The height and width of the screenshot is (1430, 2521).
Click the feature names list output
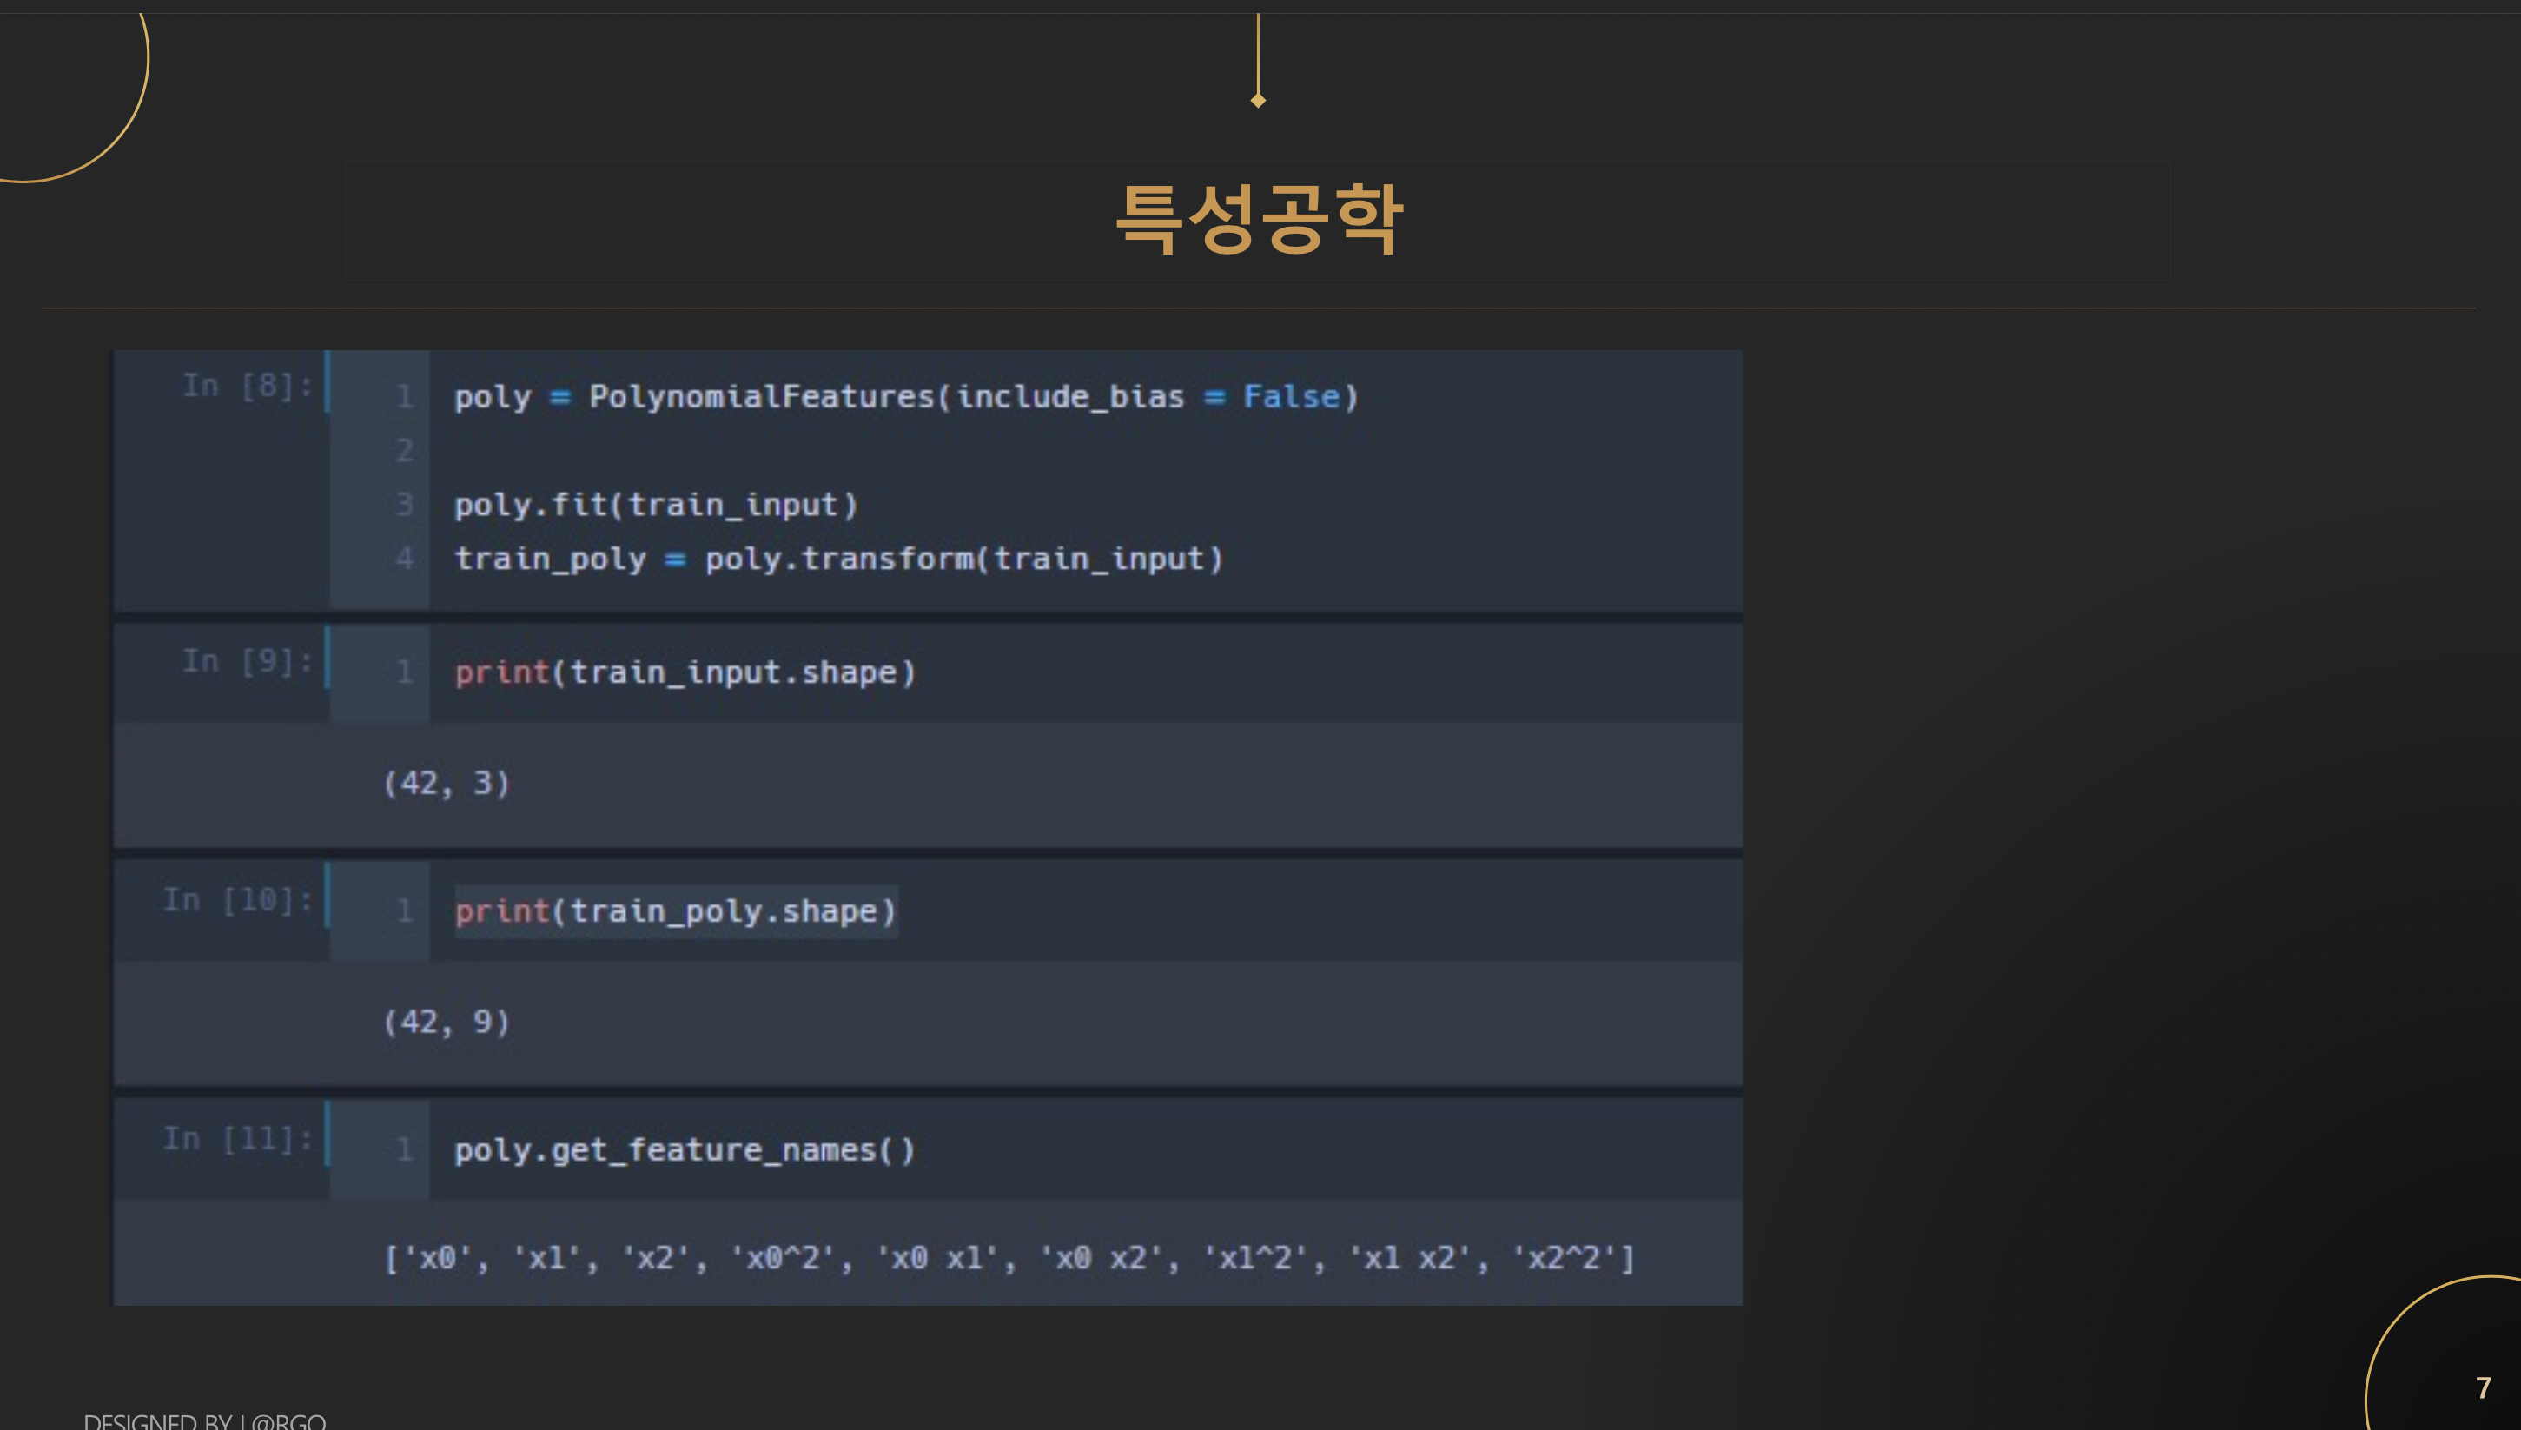pyautogui.click(x=1009, y=1258)
